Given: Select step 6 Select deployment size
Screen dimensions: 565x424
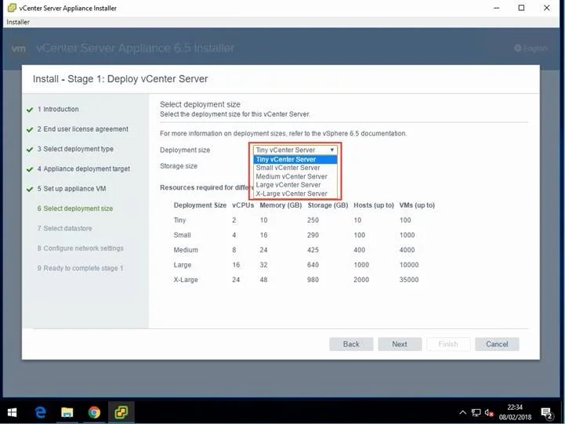Looking at the screenshot, I should point(75,208).
